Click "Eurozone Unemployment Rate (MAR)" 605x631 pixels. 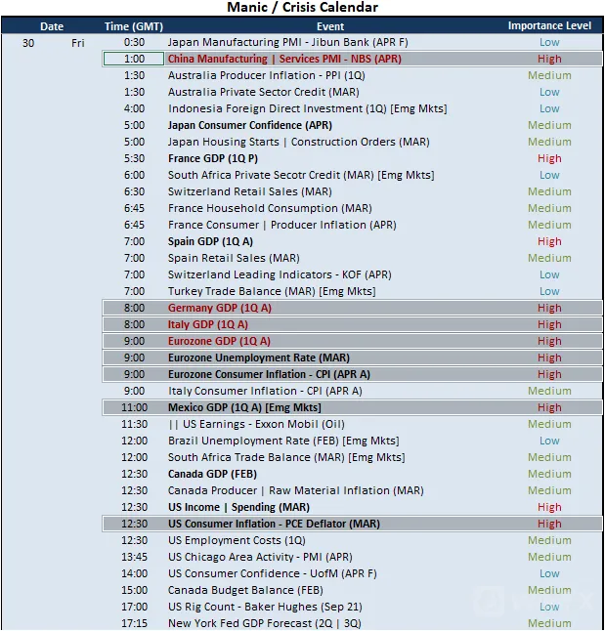pyautogui.click(x=259, y=358)
